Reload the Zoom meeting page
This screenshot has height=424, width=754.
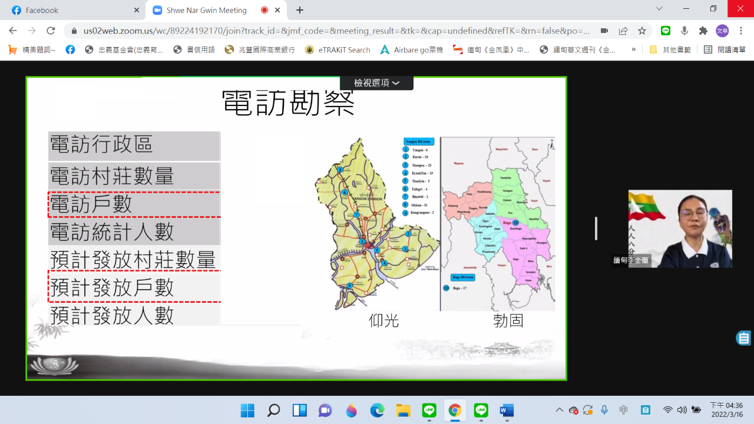tap(51, 31)
